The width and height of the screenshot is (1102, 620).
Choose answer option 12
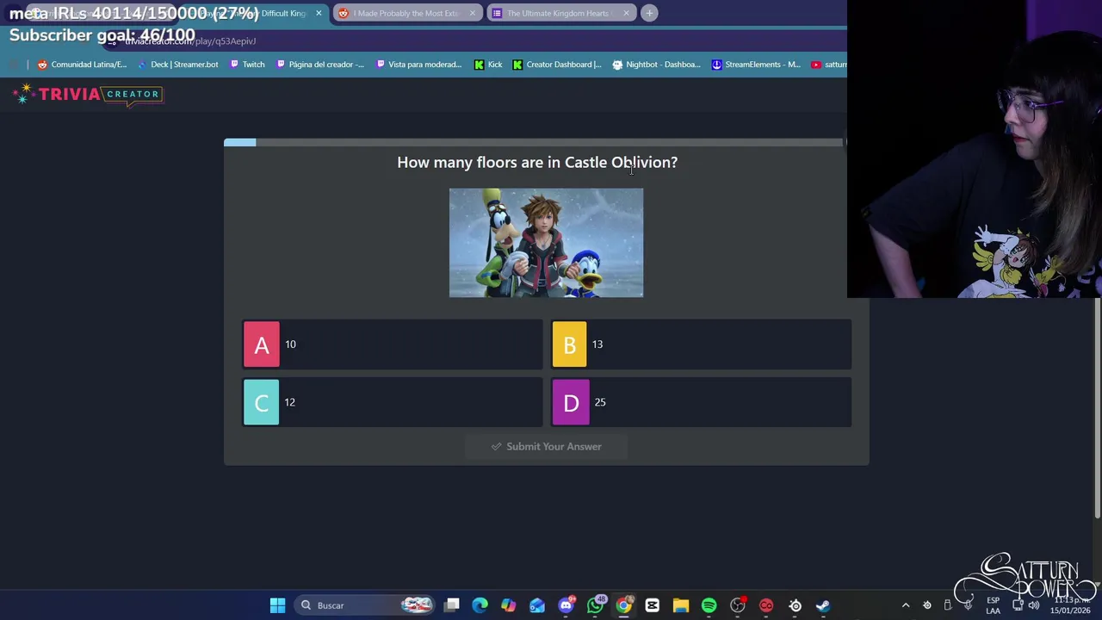[x=393, y=402]
